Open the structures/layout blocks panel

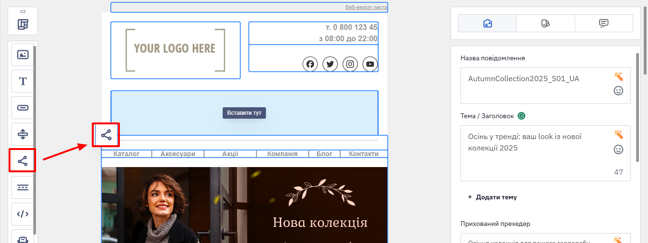tap(23, 24)
